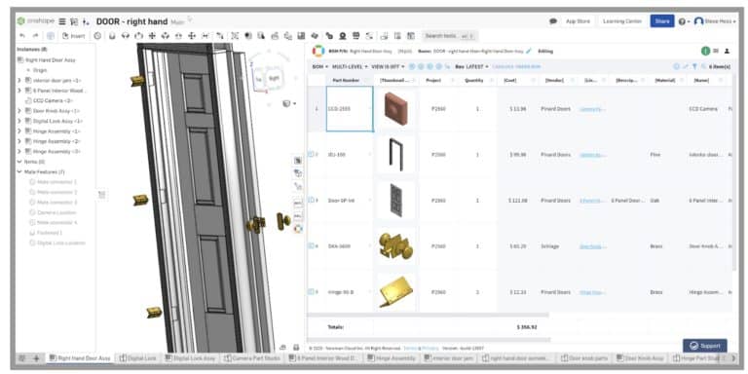Screen dimensions: 748x374
Task: Click the Support button
Action: (705, 346)
